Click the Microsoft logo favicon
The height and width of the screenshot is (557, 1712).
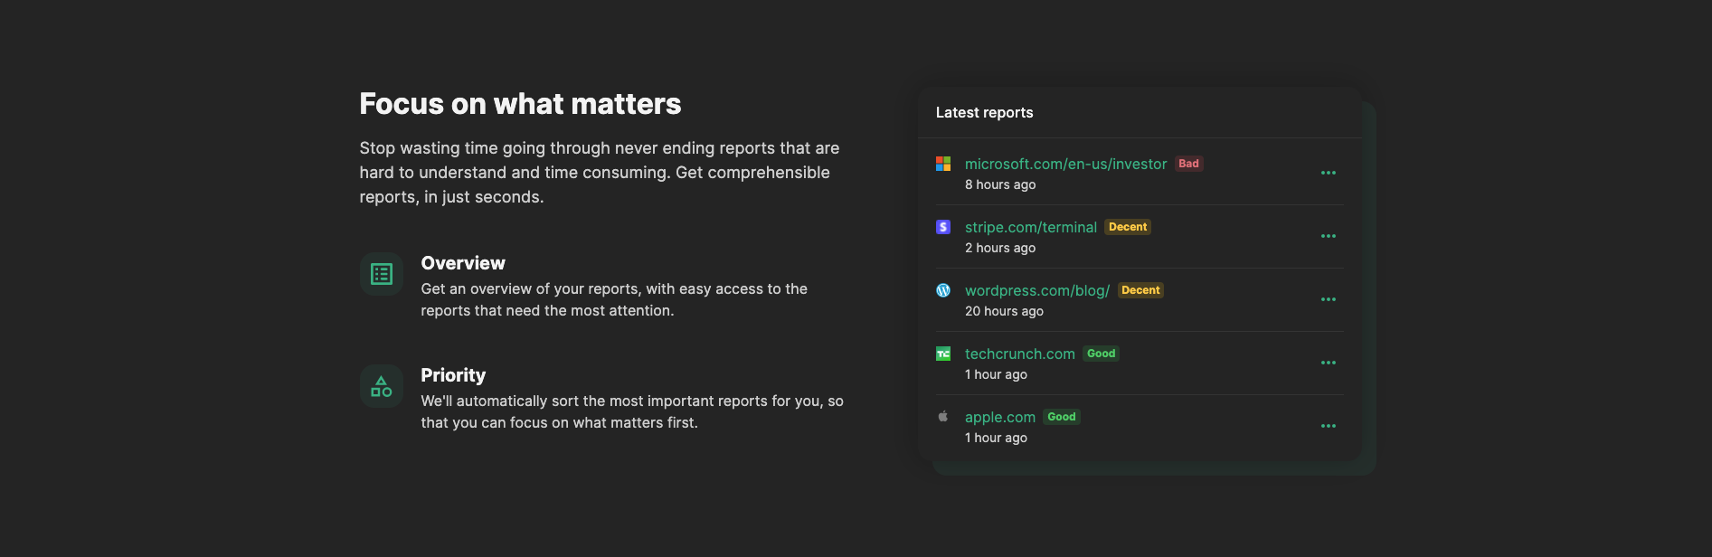(x=943, y=164)
